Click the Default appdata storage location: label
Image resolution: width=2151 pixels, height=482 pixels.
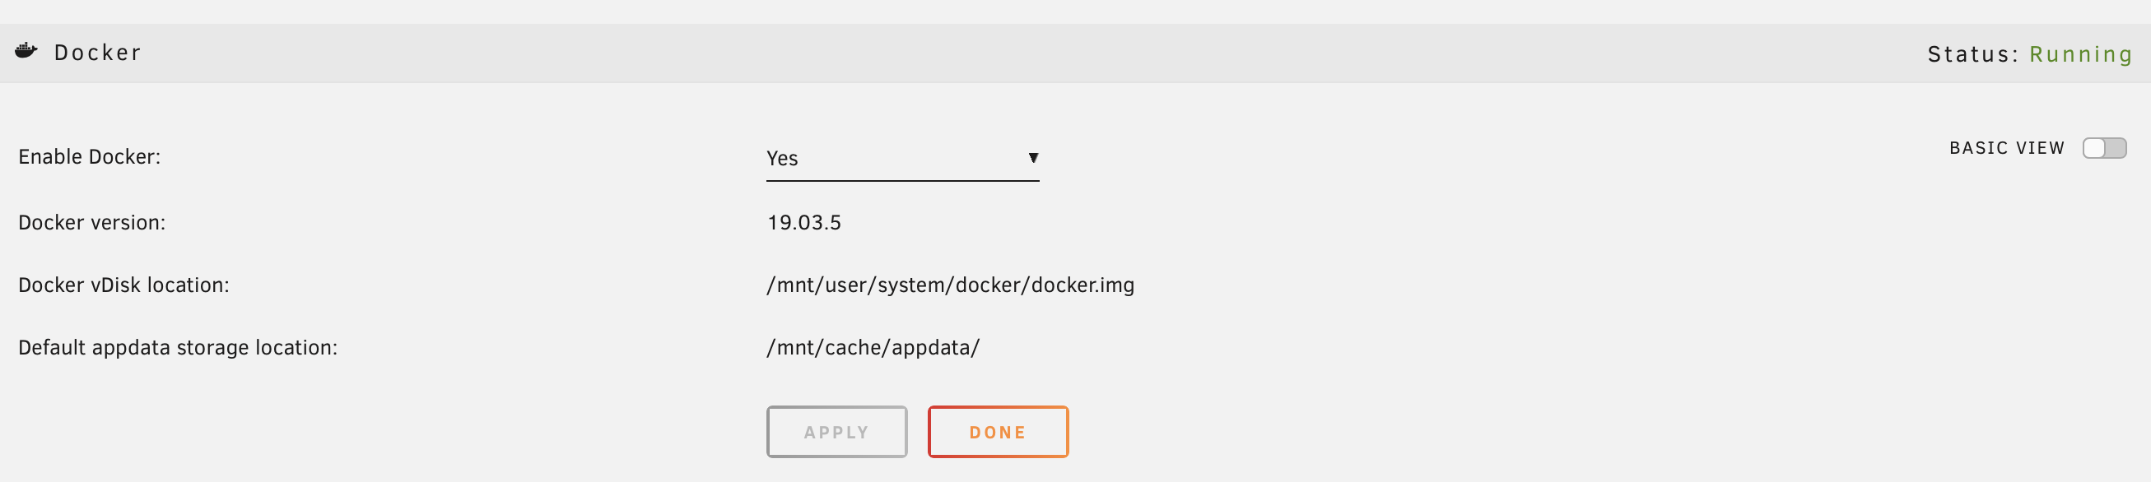click(178, 348)
